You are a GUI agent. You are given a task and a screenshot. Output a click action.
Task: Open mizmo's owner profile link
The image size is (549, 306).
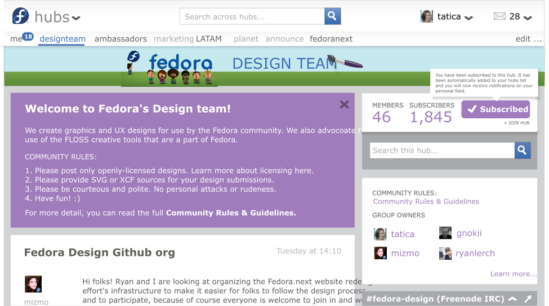click(x=405, y=253)
